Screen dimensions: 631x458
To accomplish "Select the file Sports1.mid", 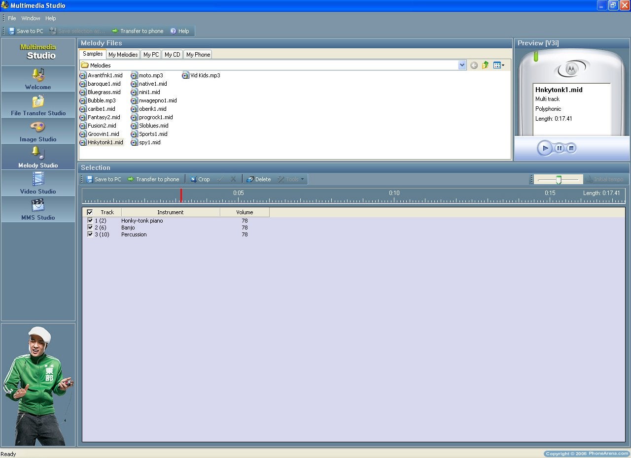I will pos(149,134).
